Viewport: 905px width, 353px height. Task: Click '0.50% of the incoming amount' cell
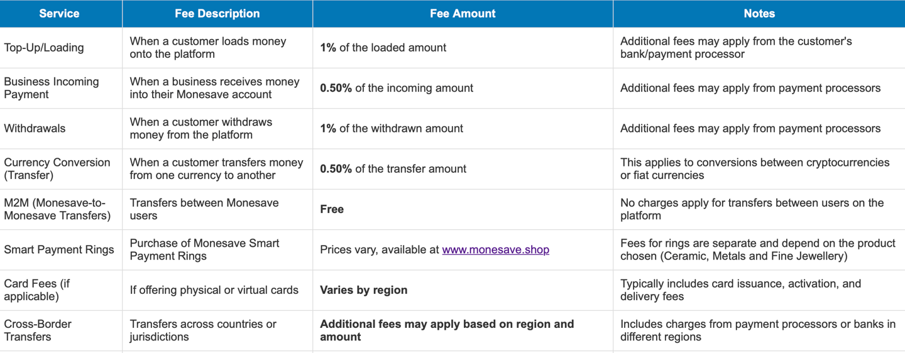463,88
